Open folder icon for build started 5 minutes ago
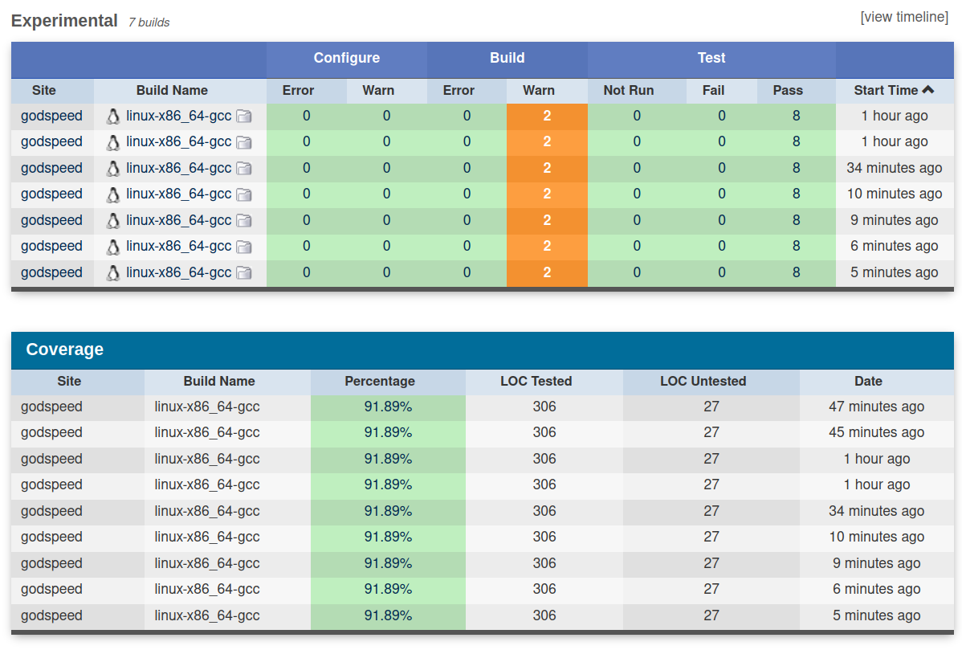This screenshot has width=962, height=650. point(243,273)
